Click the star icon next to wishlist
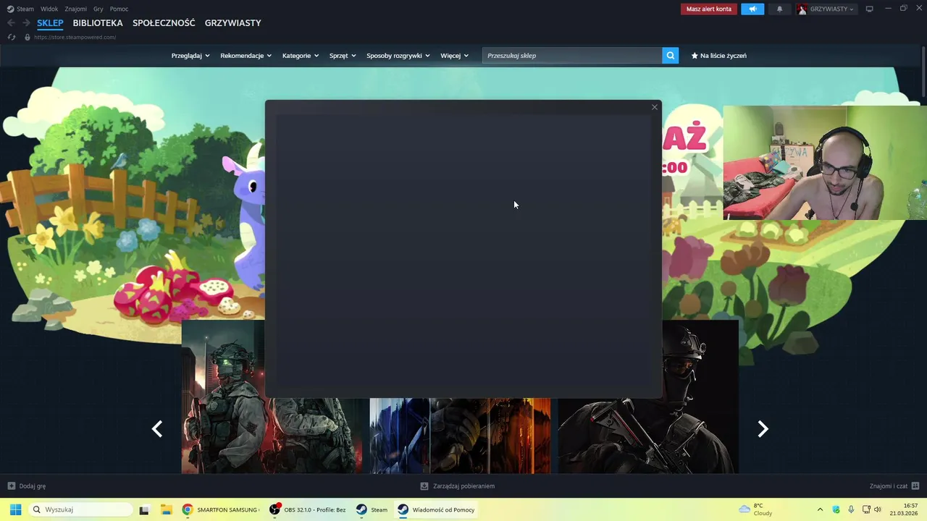Image resolution: width=927 pixels, height=521 pixels. click(695, 55)
